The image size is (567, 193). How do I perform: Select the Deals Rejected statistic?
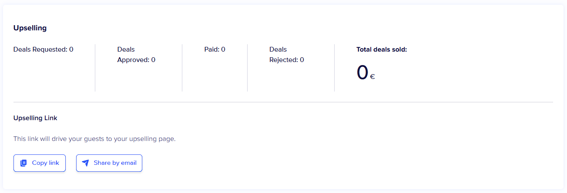(286, 55)
